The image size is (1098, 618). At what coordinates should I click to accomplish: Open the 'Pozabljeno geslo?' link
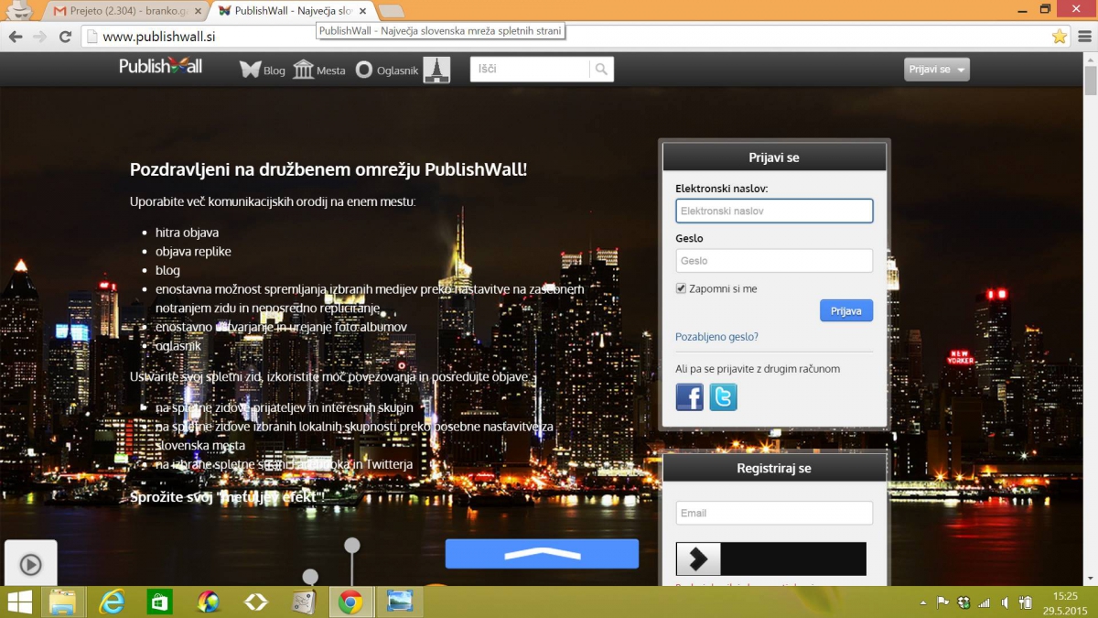[x=716, y=337]
